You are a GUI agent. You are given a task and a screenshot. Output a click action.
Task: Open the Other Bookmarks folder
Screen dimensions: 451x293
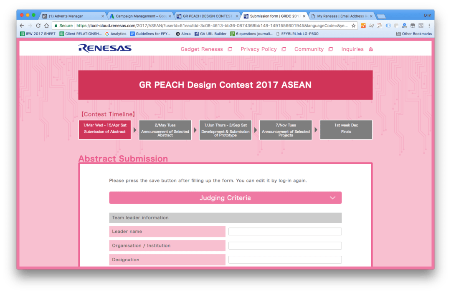click(413, 34)
